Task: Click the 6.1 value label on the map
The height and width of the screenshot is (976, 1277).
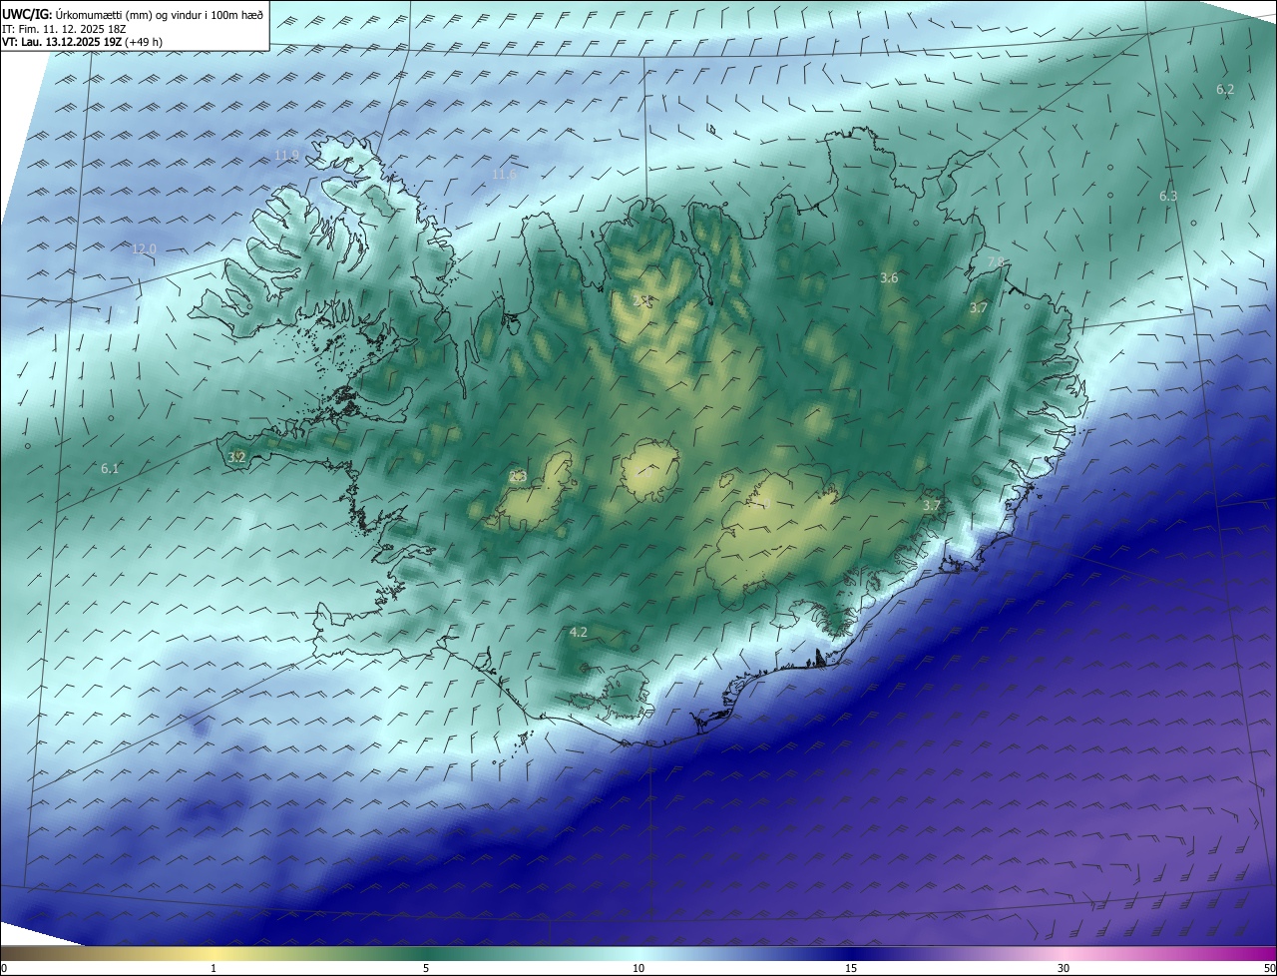Action: 110,469
